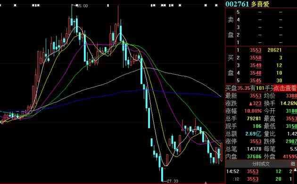Click the red up triangle beside 323
The width and height of the screenshot is (297, 184).
pos(251,104)
